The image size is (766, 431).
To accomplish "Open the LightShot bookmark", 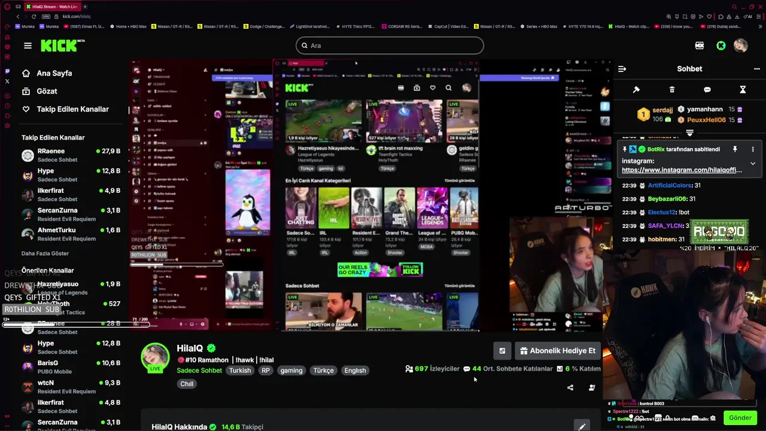I will (x=309, y=26).
